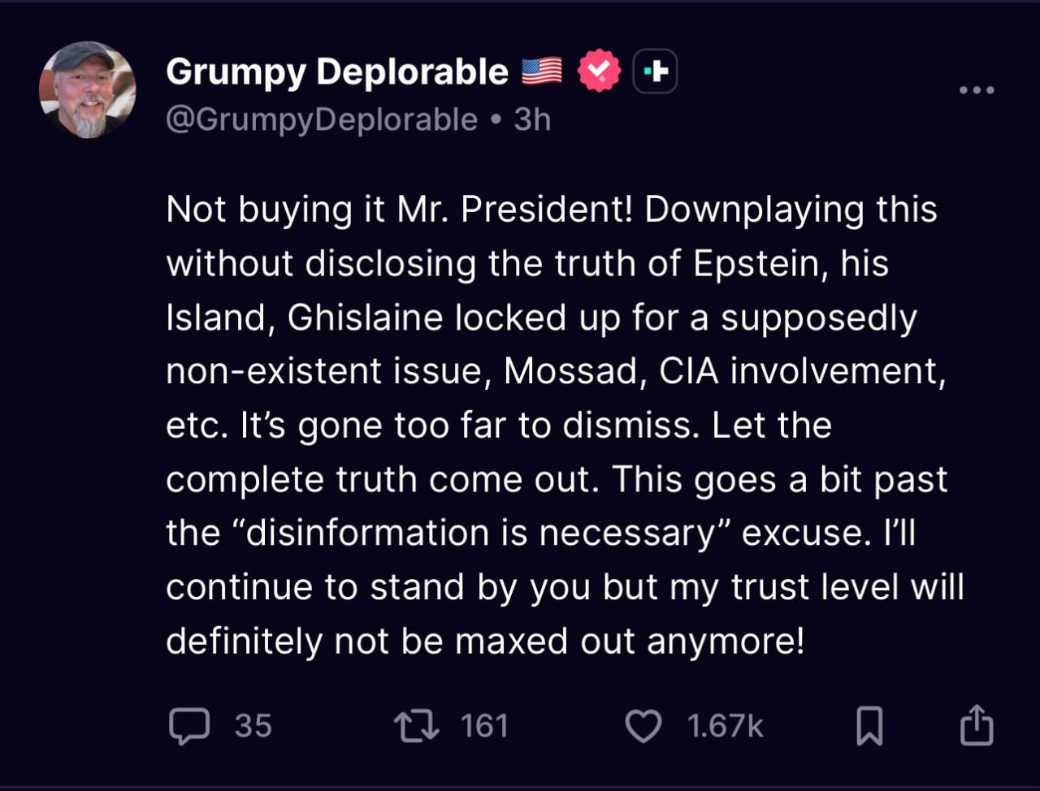The image size is (1040, 791).
Task: Share the post via share icon
Action: (976, 724)
